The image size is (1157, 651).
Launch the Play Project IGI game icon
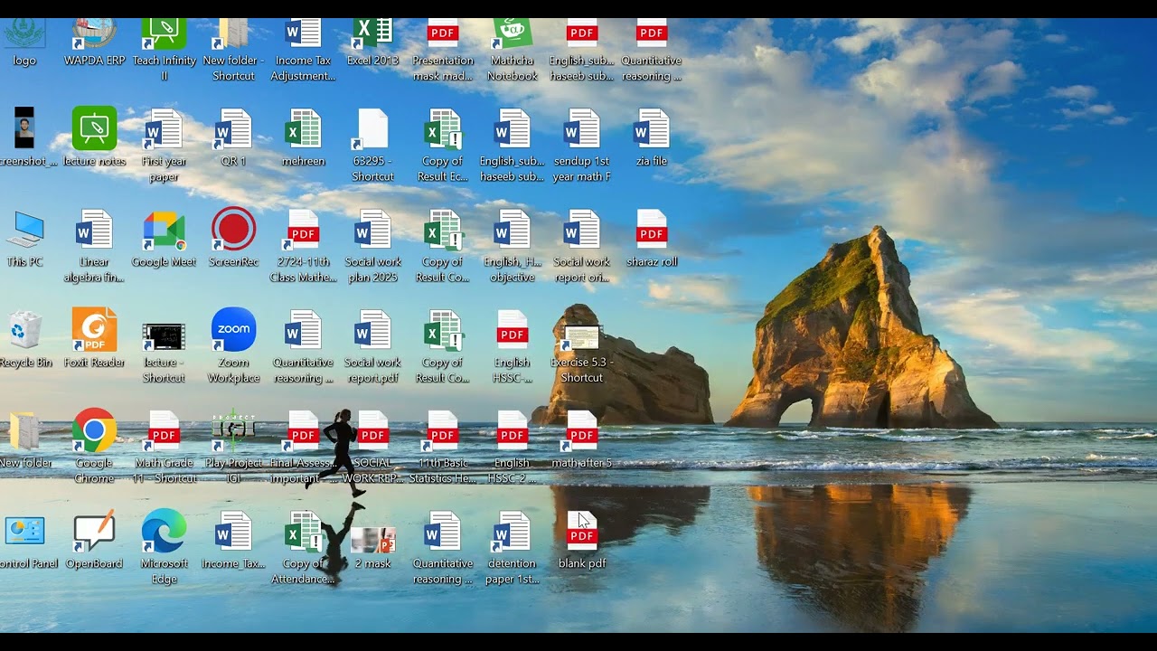[x=233, y=447]
